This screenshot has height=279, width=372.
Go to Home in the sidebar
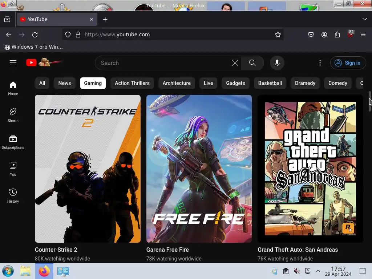[x=13, y=89]
